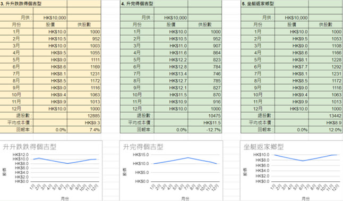
Task: Select share count 1003 in table 3
Action: pos(84,46)
